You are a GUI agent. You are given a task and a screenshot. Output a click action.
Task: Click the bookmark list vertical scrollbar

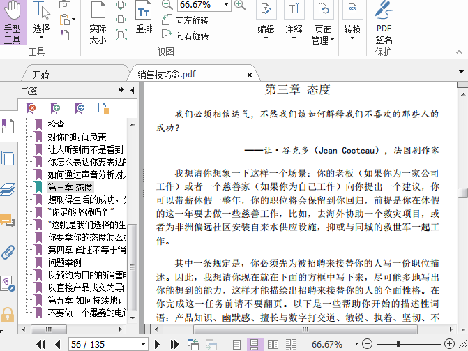click(133, 267)
